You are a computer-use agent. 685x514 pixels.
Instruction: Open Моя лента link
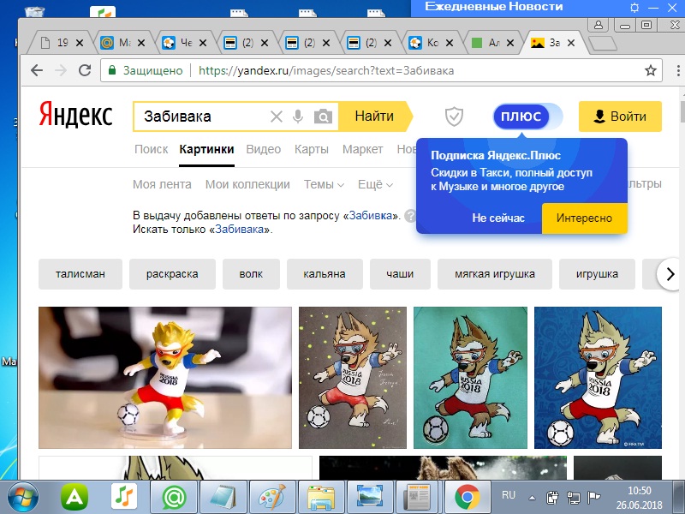(x=162, y=184)
